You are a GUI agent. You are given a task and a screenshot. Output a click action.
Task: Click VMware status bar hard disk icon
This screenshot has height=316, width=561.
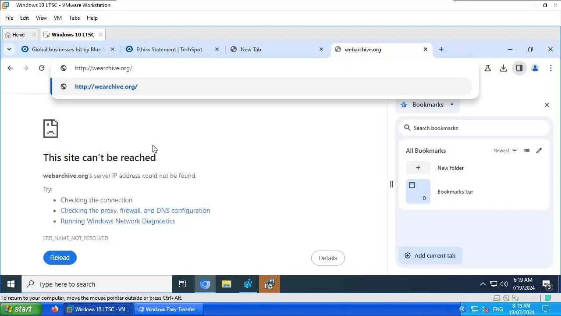tap(497, 298)
